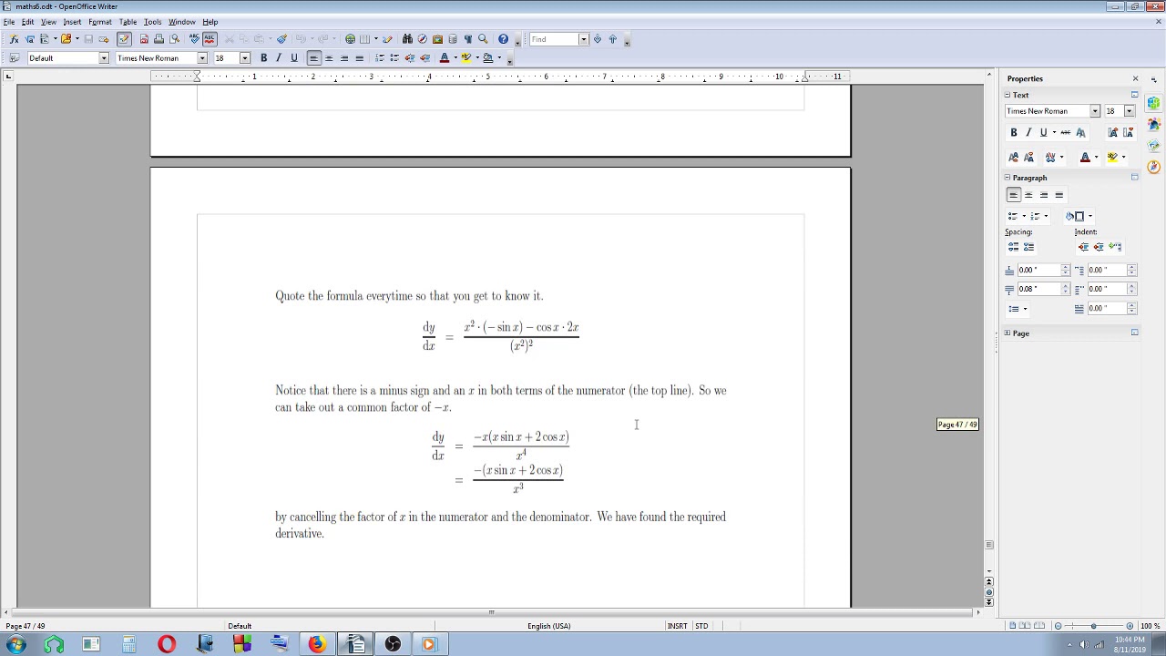Open font name dropdown in formatting toolbar
1166x656 pixels.
pyautogui.click(x=202, y=58)
